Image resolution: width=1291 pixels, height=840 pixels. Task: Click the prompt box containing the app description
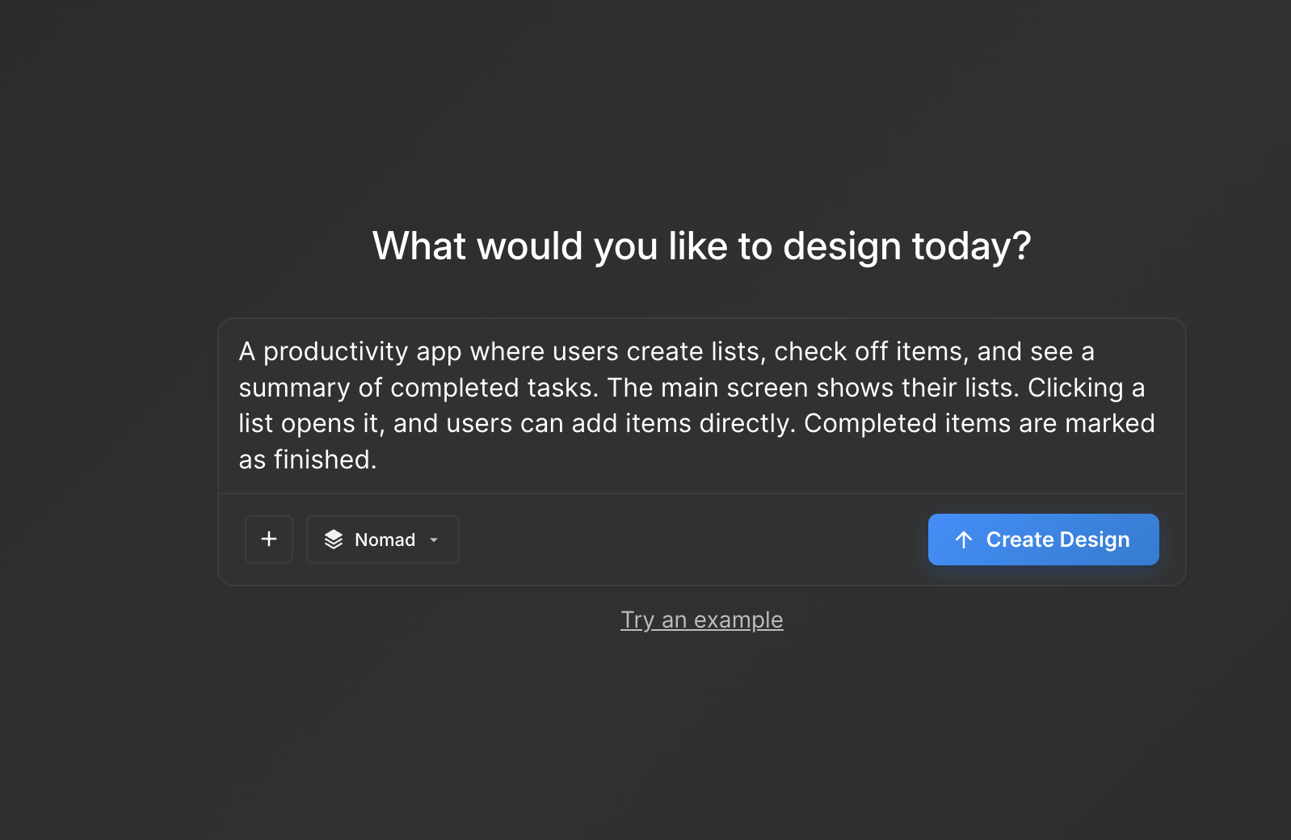701,404
